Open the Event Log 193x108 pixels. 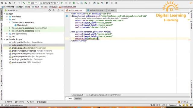tap(183, 102)
